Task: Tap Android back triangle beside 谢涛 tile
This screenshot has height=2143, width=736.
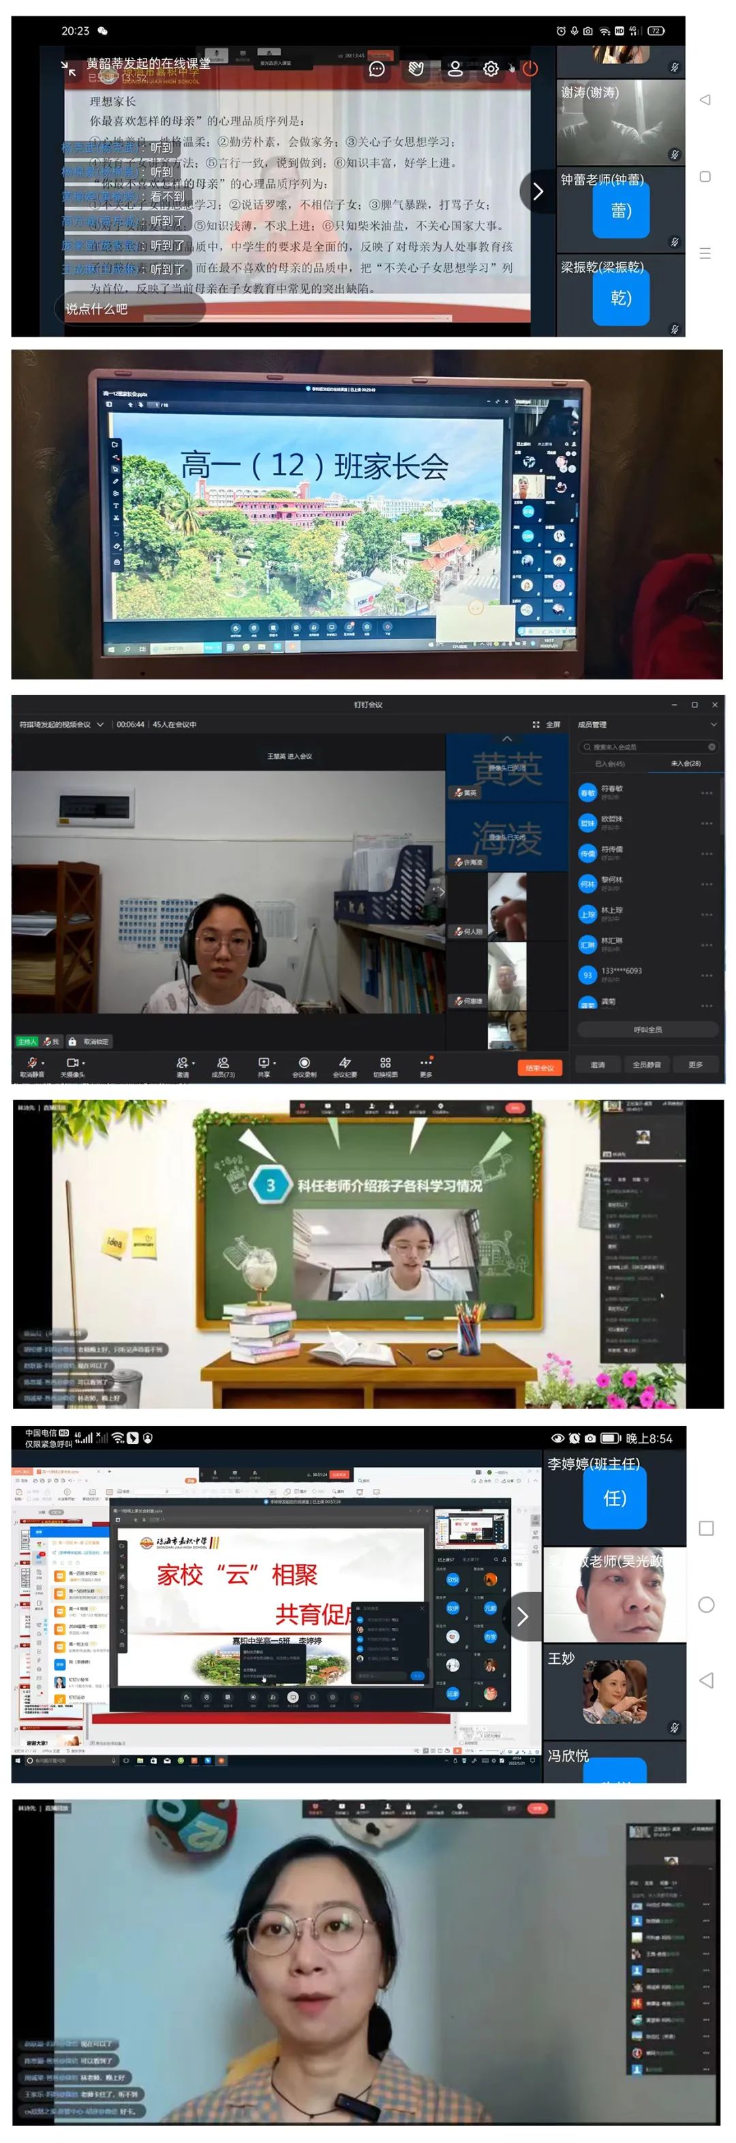Action: click(705, 100)
